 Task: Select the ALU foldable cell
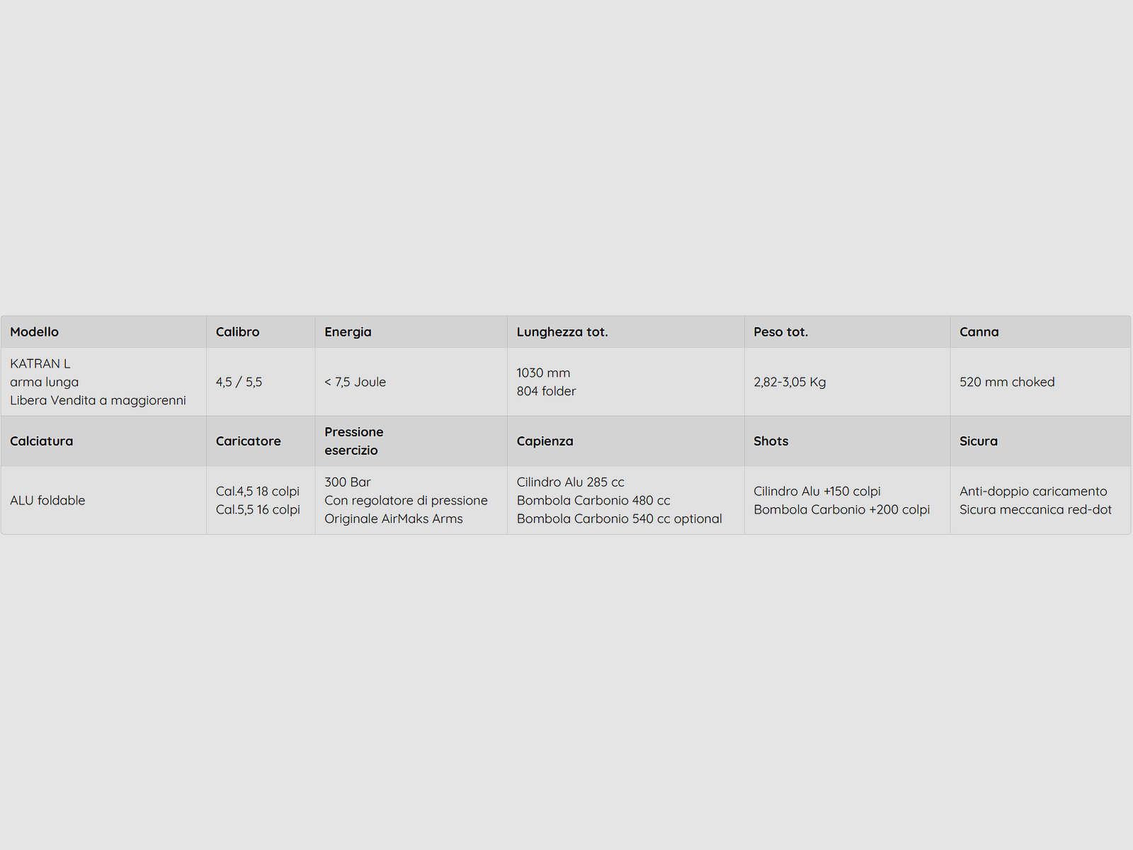103,500
